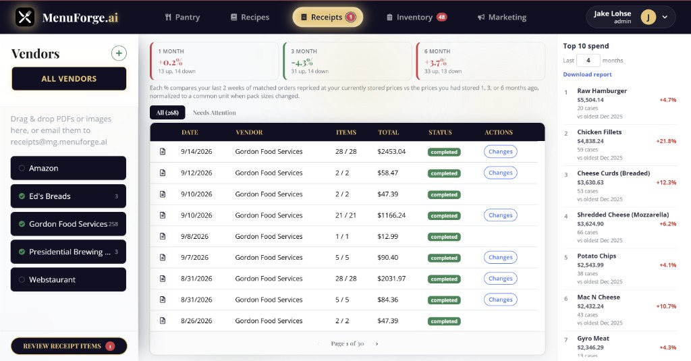
Task: Select Chicken Fillets in Top 10 spend
Action: [620, 144]
